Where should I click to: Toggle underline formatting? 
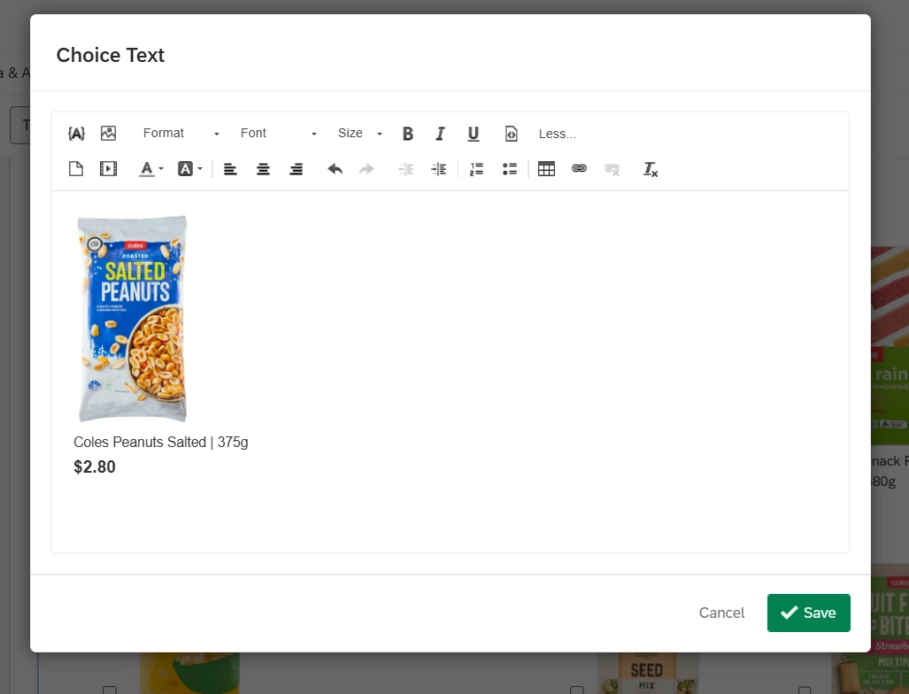point(473,134)
